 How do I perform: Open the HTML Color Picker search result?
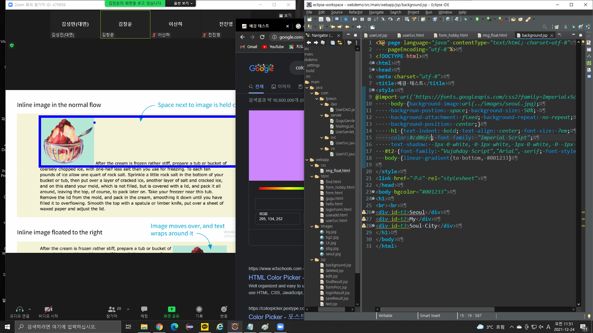275,277
